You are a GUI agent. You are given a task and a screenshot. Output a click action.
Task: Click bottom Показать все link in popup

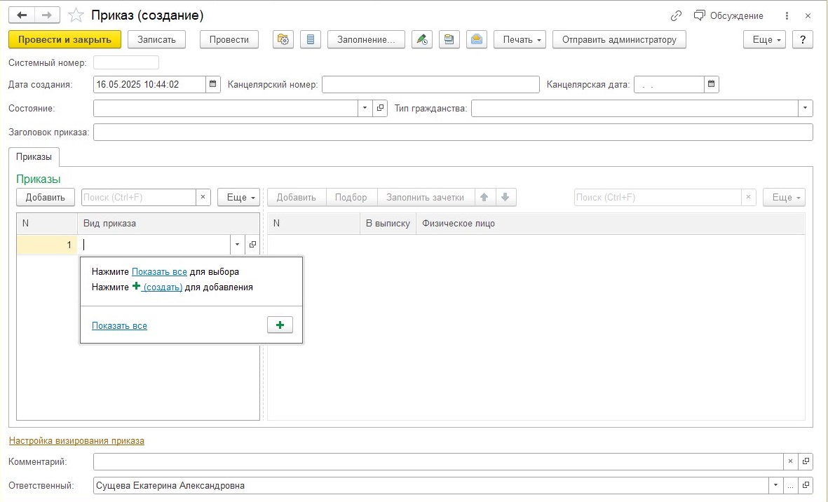click(119, 326)
